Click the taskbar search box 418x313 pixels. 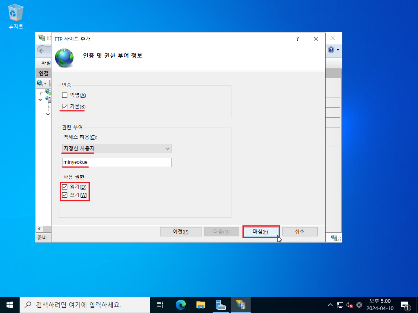click(x=85, y=305)
